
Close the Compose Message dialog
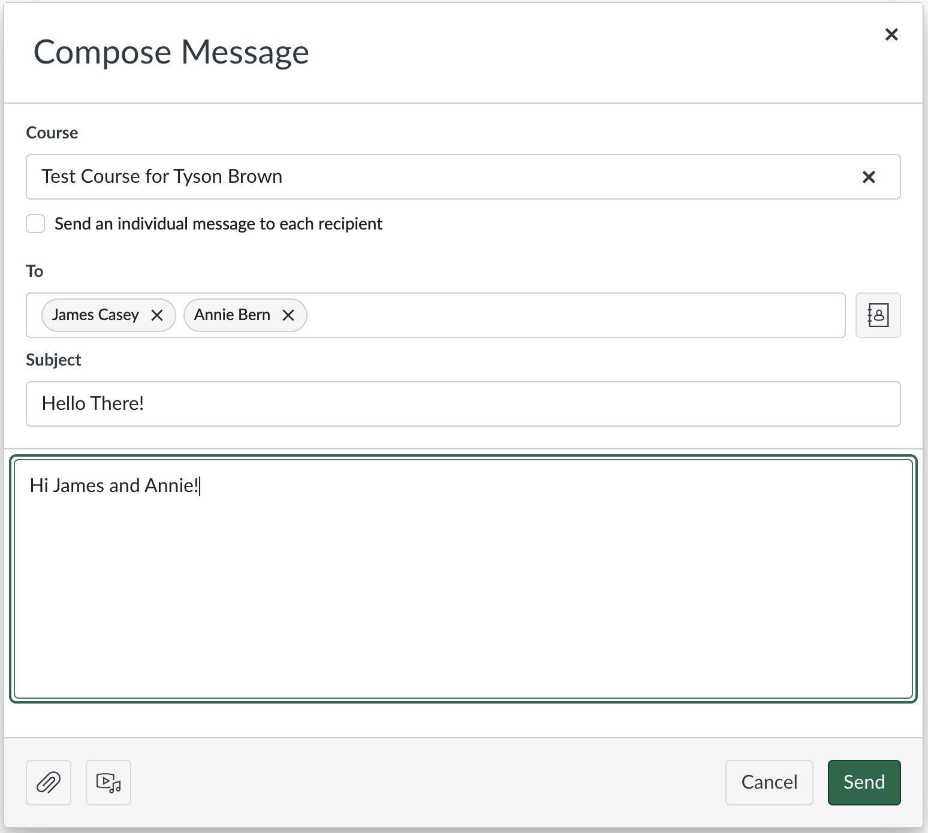(x=891, y=35)
